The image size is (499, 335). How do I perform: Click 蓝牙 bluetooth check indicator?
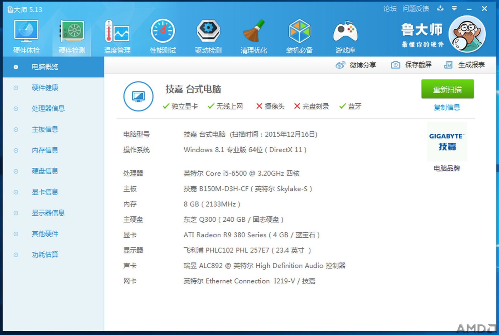(x=350, y=106)
